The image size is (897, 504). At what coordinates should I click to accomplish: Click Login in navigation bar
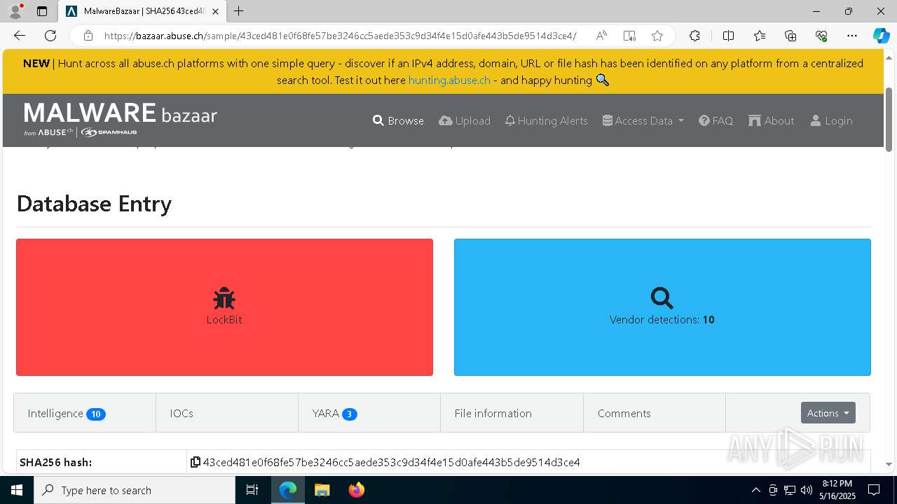coord(831,120)
